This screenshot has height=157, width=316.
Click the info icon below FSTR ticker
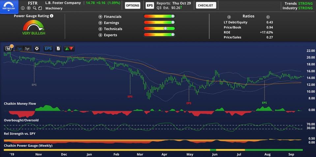coord(22,8)
